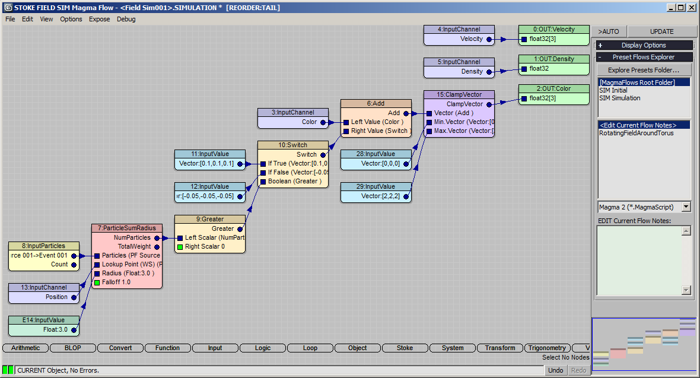Click the Boolean (Greater) input socket on Switch
700x378 pixels.
pyautogui.click(x=263, y=182)
